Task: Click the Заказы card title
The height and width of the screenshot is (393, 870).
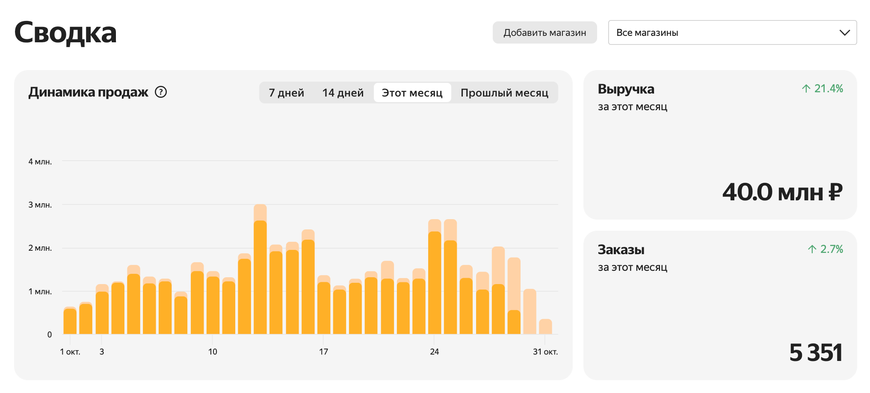Action: [621, 249]
